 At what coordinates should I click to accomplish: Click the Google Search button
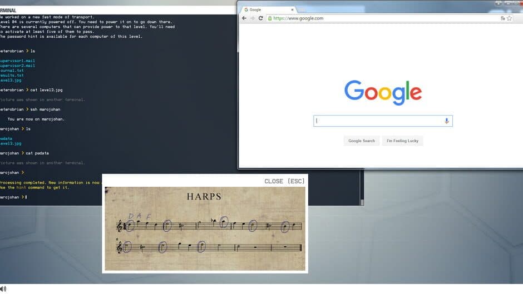362,141
